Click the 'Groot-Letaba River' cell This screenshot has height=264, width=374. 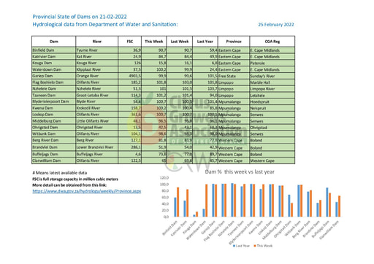(97, 95)
